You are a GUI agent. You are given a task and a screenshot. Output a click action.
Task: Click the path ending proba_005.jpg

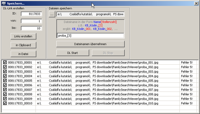[x=98, y=81]
